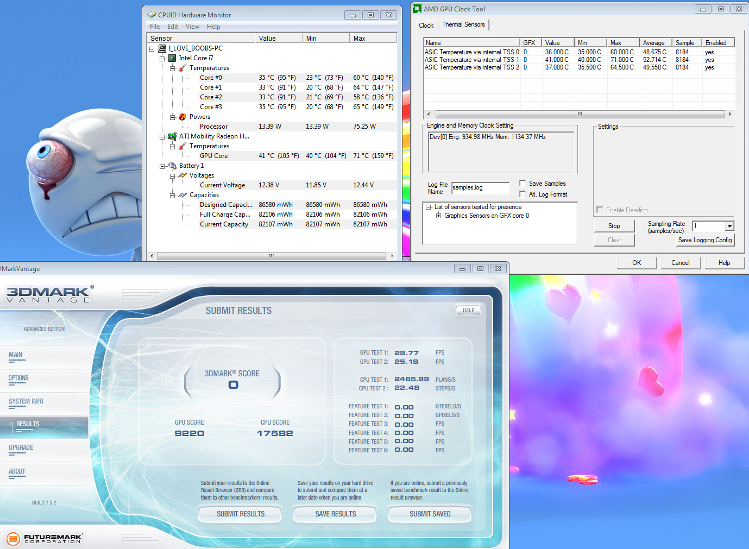The width and height of the screenshot is (749, 549).
Task: Click the Log File Name input field
Action: [x=480, y=188]
